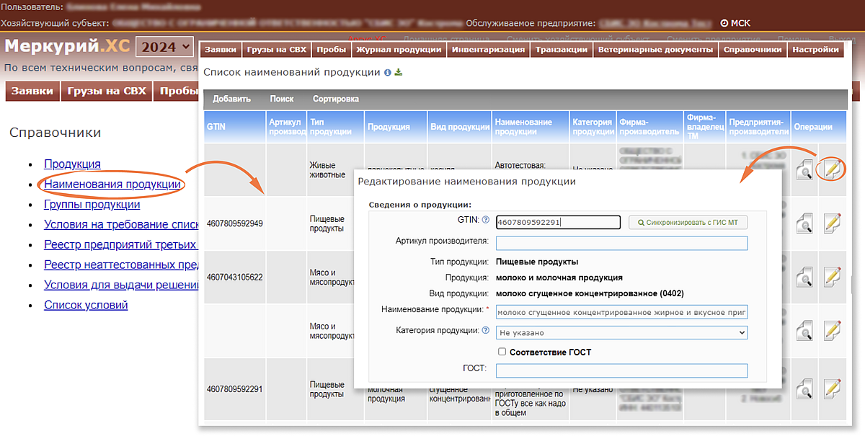The image size is (865, 444).
Task: Click the help icon next to GTIN label
Action: click(x=485, y=220)
